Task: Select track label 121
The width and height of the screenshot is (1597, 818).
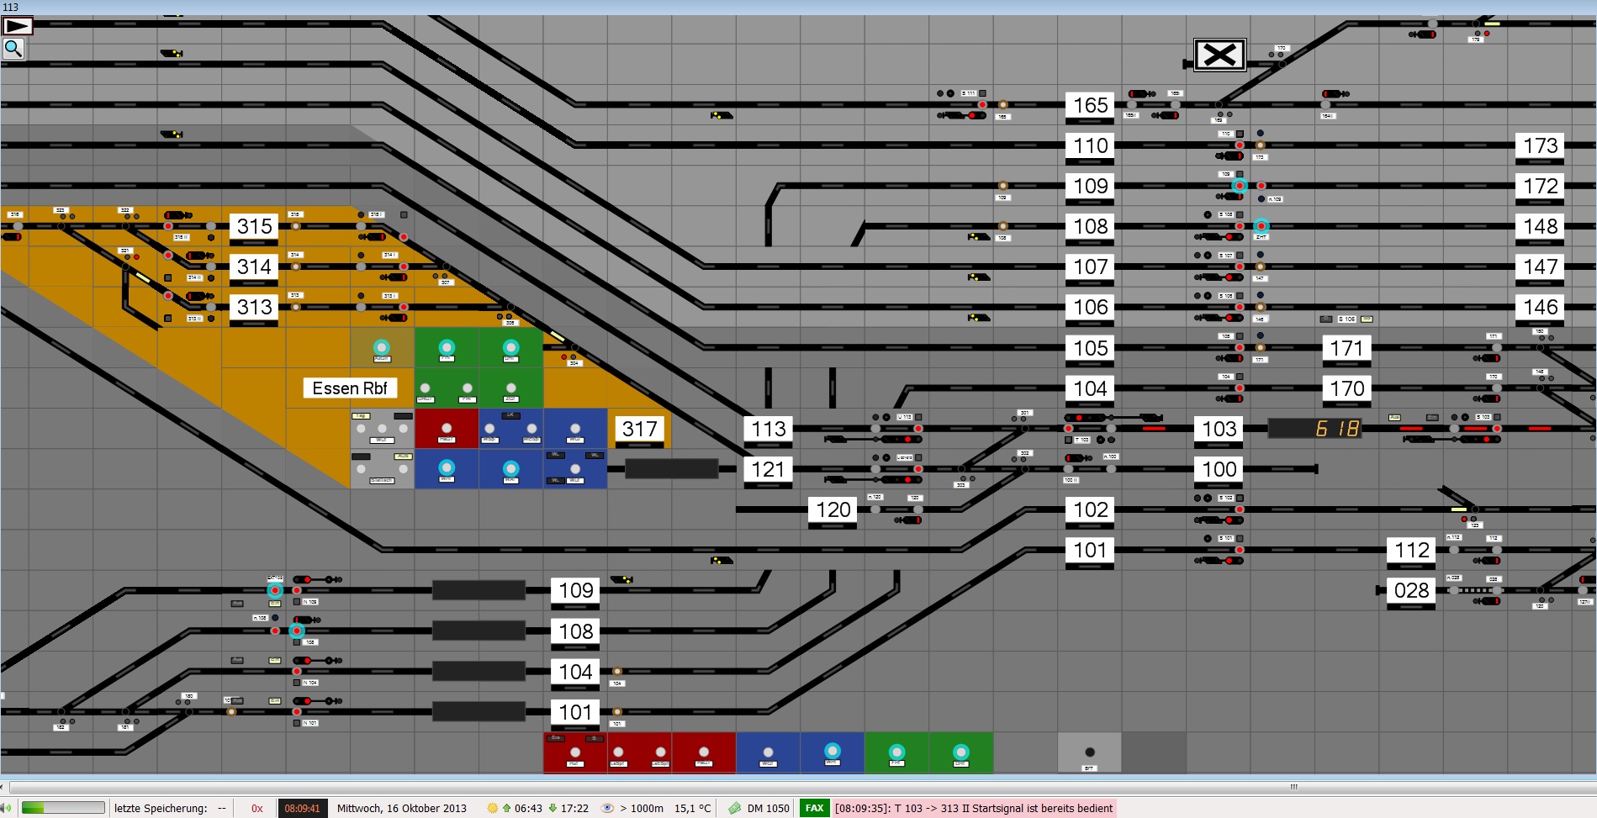Action: pos(768,469)
